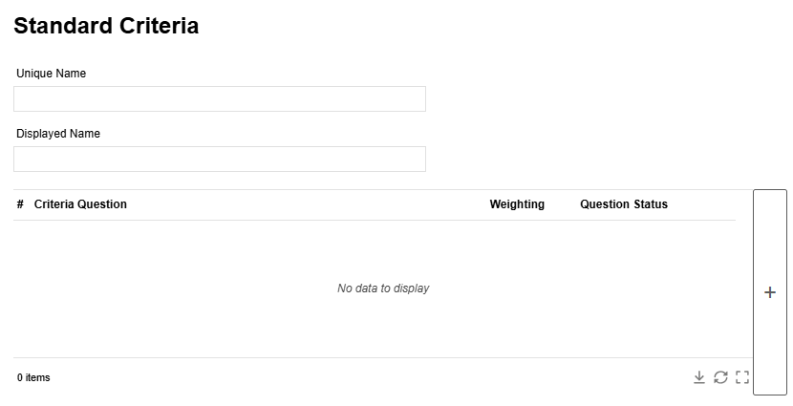Click the Standard Criteria page heading
Viewport: 793px width, 406px height.
tap(106, 26)
